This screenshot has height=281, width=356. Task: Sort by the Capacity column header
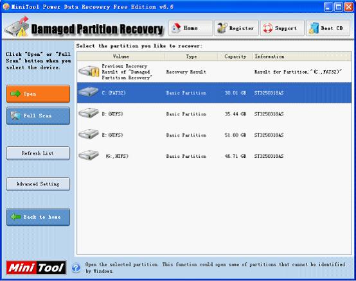click(235, 56)
